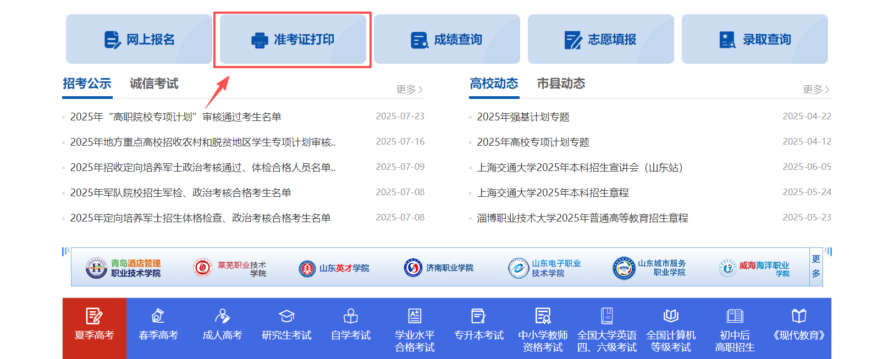Open 2025年军队院校招生军检、政治考核合格考生名单
Viewport: 883px width, 359px height.
181,193
